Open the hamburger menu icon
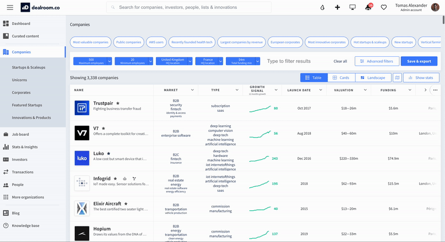Image resolution: width=445 pixels, height=242 pixels. 10,7
